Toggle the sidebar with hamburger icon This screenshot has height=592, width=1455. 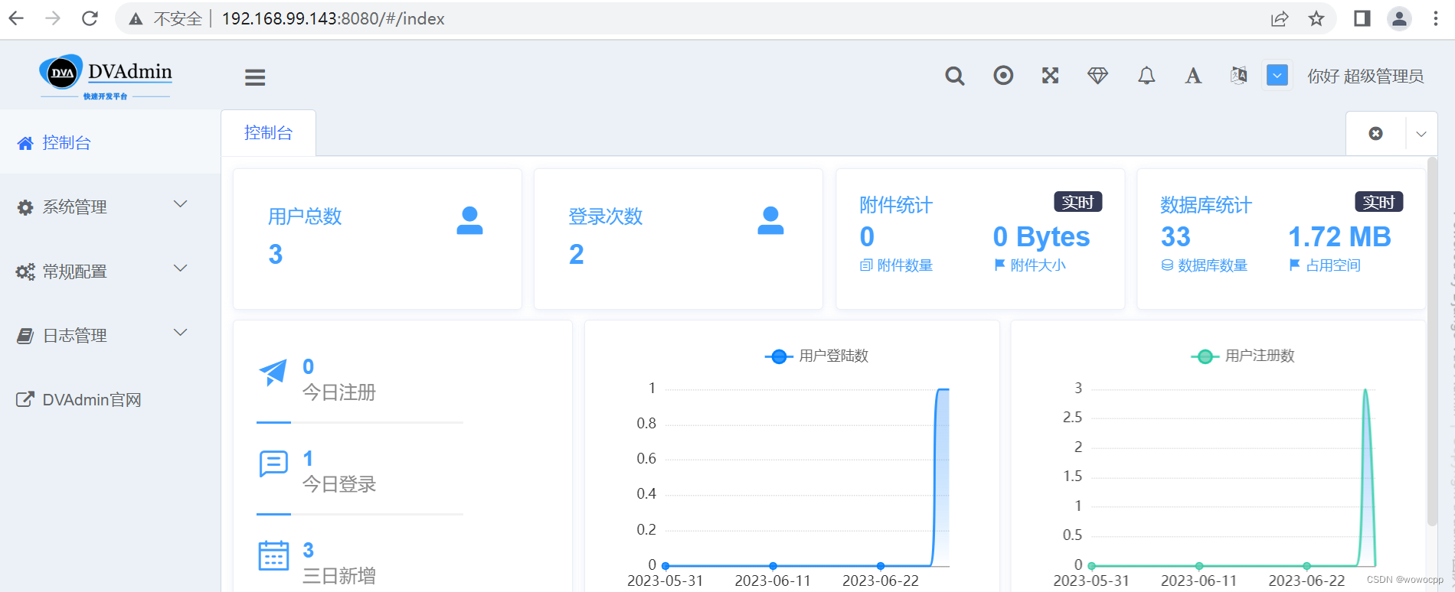[255, 77]
